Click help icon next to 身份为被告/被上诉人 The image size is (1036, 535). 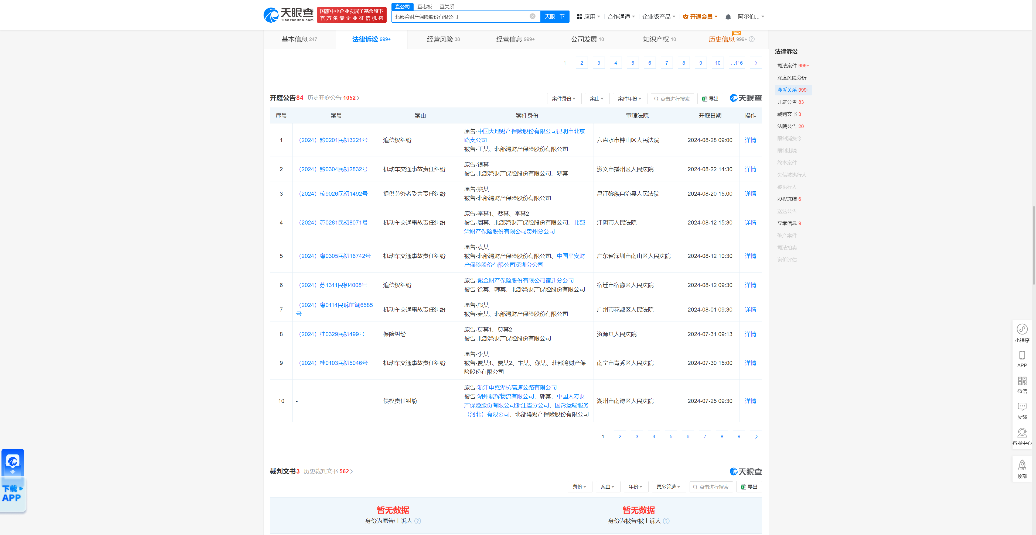666,521
